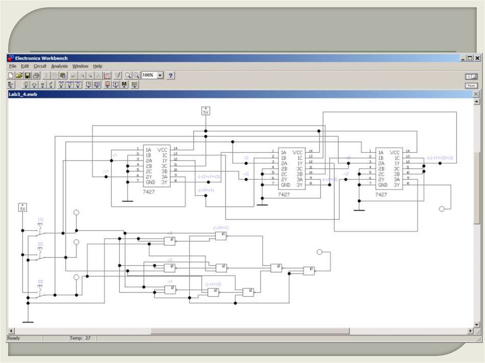Open the Transistors parts bin
485x363 pixels.
pos(51,84)
